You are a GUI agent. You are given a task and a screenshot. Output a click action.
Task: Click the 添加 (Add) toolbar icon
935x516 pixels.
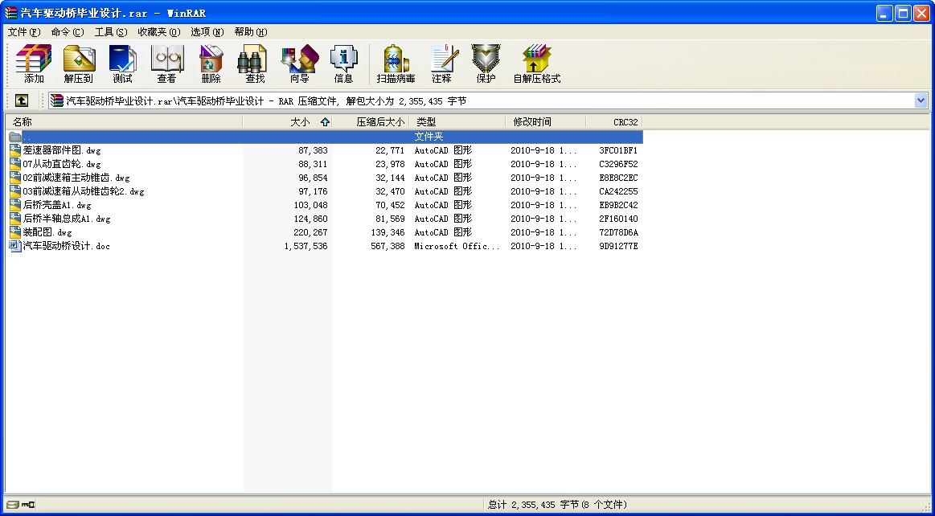click(34, 64)
